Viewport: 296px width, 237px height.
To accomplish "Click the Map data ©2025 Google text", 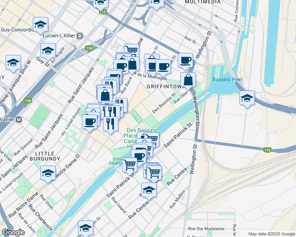I will point(272,234).
